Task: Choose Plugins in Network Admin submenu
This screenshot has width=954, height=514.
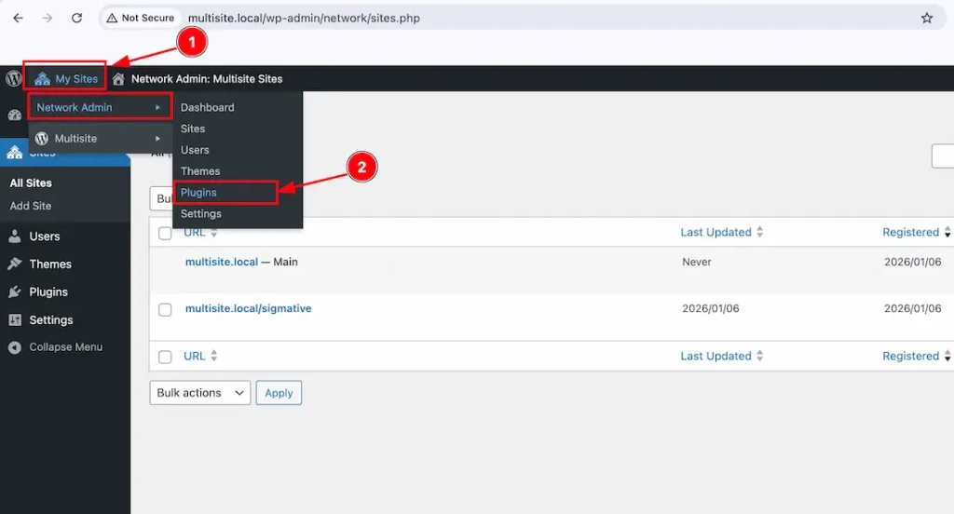Action: [x=198, y=193]
